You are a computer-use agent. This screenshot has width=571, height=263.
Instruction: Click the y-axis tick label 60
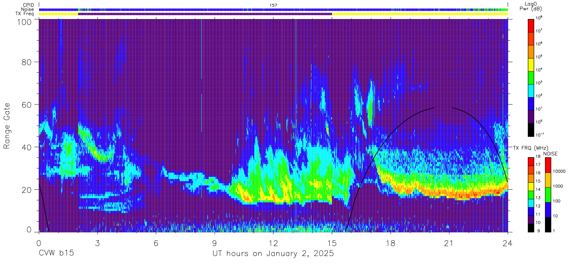click(x=27, y=104)
